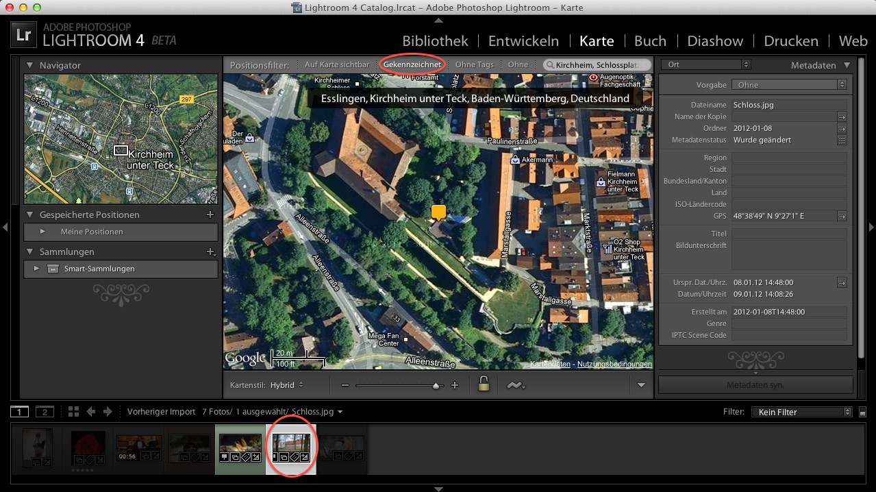Click the GPS coordinates arrow button
This screenshot has height=492, width=876.
click(842, 217)
